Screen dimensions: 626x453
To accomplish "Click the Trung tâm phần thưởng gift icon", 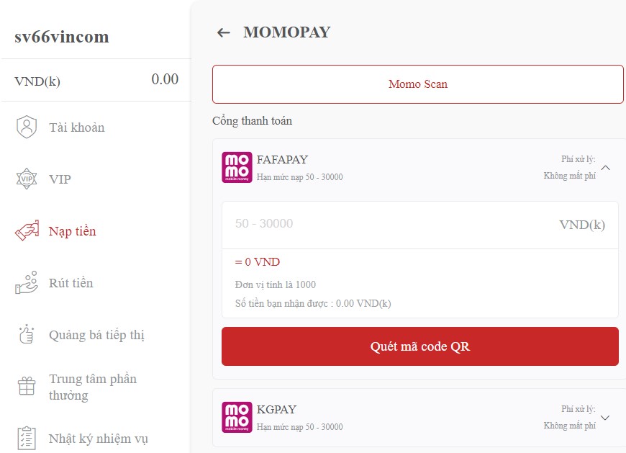I will (x=27, y=387).
